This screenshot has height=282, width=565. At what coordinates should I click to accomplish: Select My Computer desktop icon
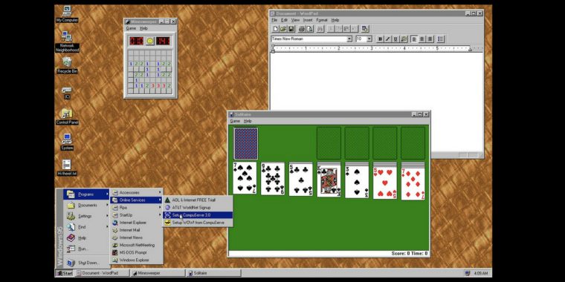[67, 14]
